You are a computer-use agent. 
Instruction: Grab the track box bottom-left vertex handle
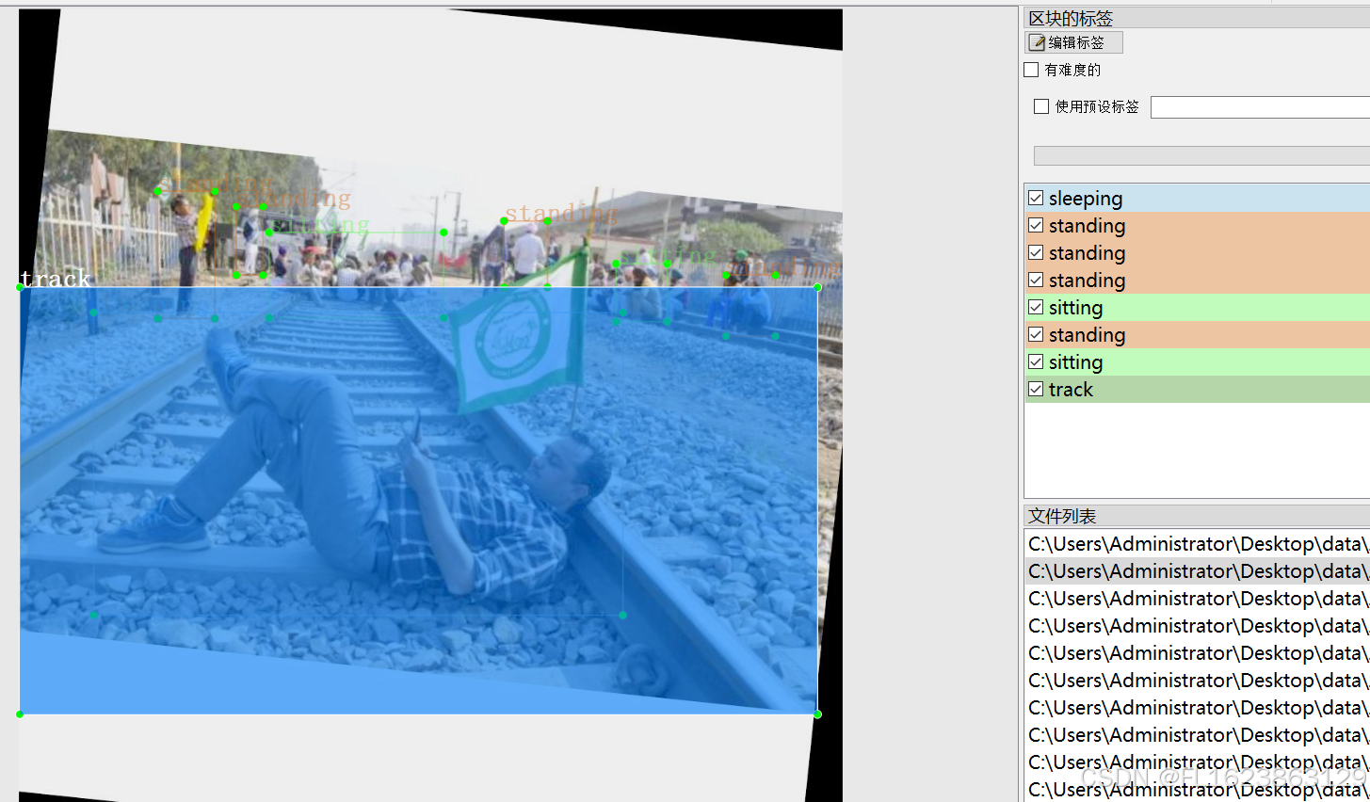pos(20,714)
